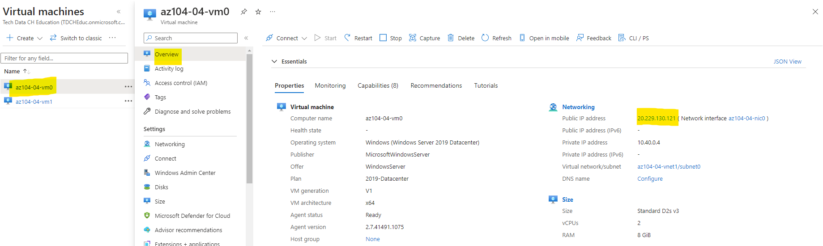Viewport: 823px width, 246px height.
Task: Click the Open in mobile phone icon
Action: click(522, 38)
